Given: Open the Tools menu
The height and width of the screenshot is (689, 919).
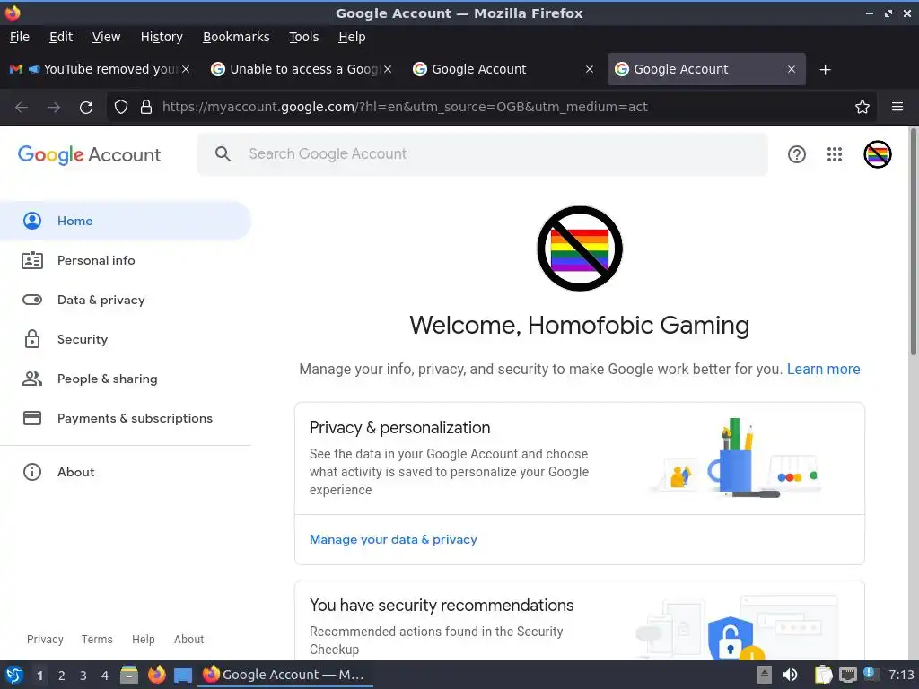Looking at the screenshot, I should click(303, 37).
